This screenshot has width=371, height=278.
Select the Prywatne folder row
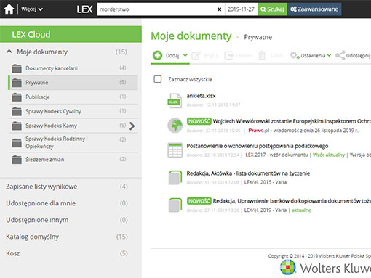coord(73,83)
